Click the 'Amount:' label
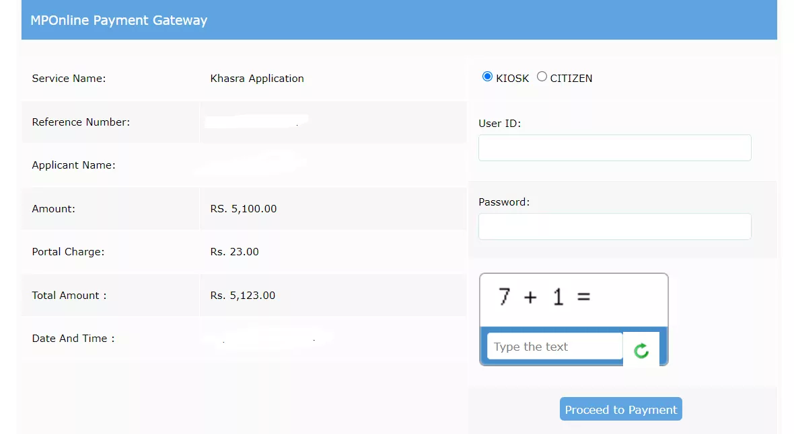 (x=54, y=209)
